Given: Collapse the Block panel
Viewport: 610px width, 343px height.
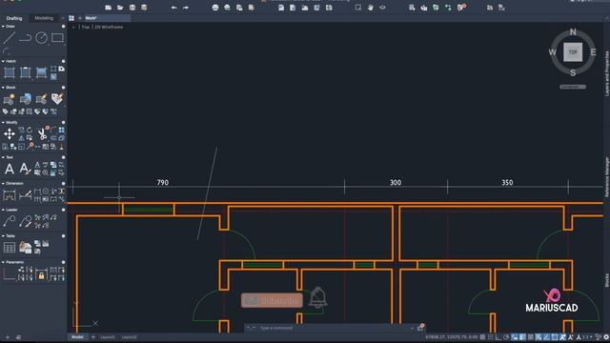Looking at the screenshot, I should click(x=3, y=88).
